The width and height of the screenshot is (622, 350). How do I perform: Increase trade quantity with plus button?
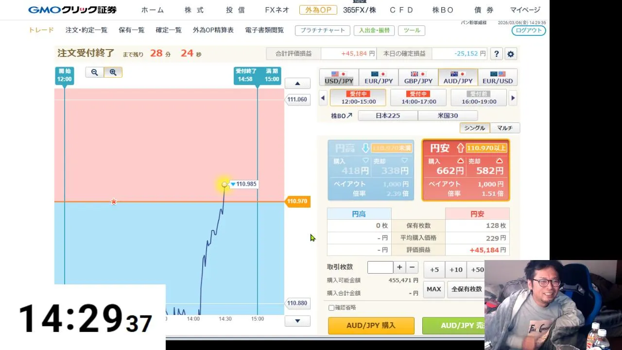click(x=399, y=267)
